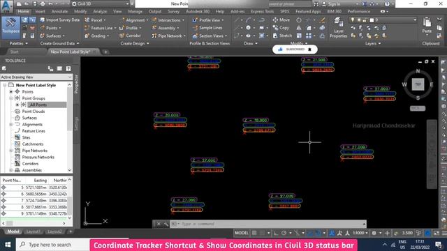Open the Settings side tab
The width and height of the screenshot is (447, 251).
click(x=76, y=124)
